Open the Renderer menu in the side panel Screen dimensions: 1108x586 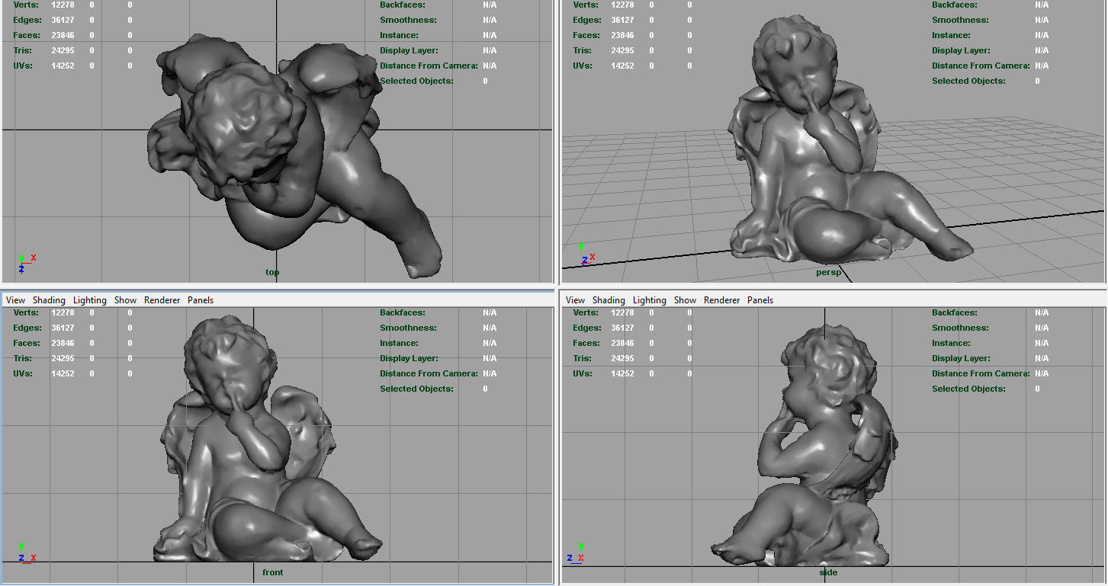click(x=722, y=300)
